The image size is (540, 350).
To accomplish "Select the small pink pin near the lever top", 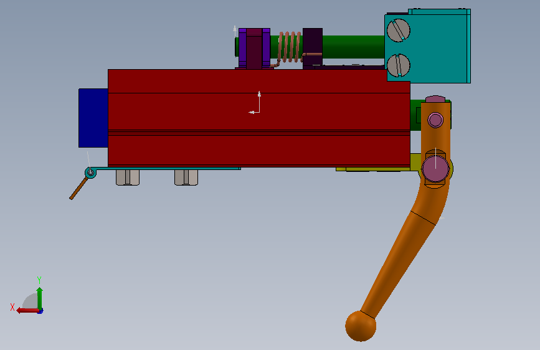I will pyautogui.click(x=435, y=120).
